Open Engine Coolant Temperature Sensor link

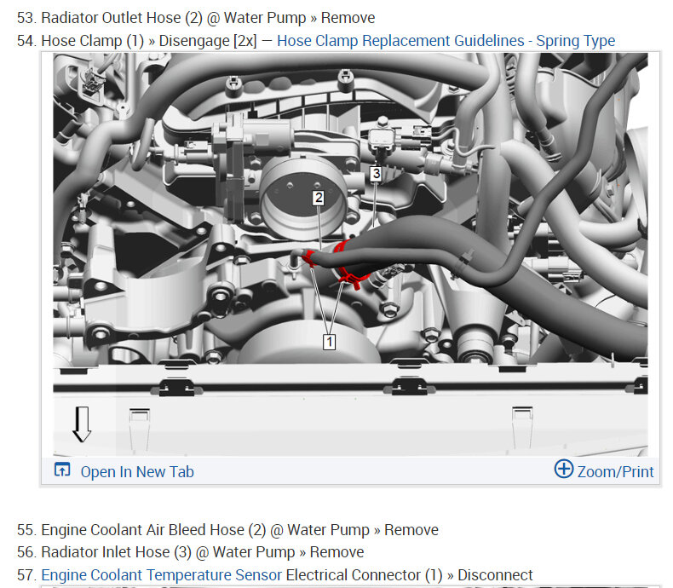161,574
